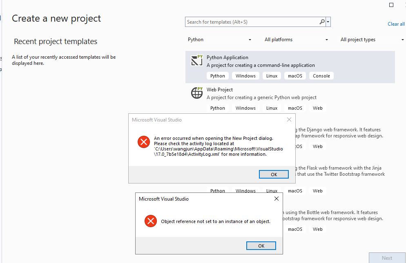
Task: Click OK in Object reference error dialog
Action: click(x=261, y=246)
